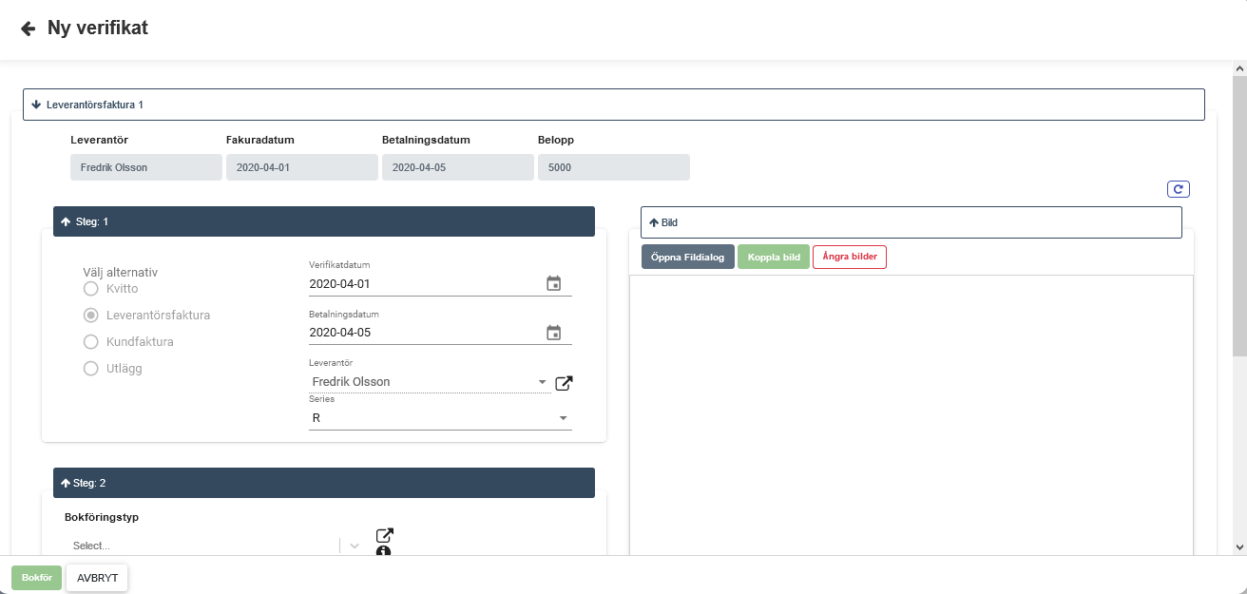Click the back arrow beside Ny verifikat
The height and width of the screenshot is (594, 1247).
pyautogui.click(x=29, y=29)
